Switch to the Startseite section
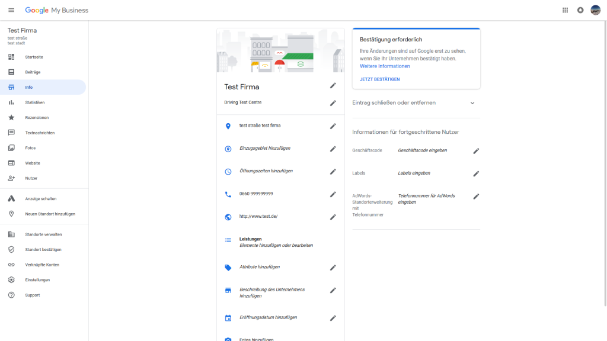 tap(33, 57)
